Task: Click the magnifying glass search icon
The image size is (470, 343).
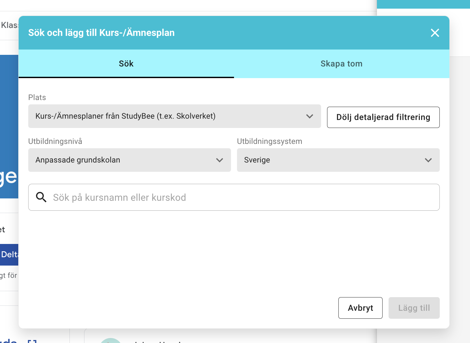Action: [41, 197]
